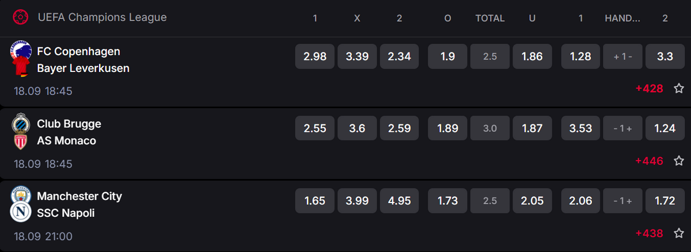The image size is (691, 252).
Task: Favorite the Manchester City vs Napoli star
Action: tap(679, 234)
